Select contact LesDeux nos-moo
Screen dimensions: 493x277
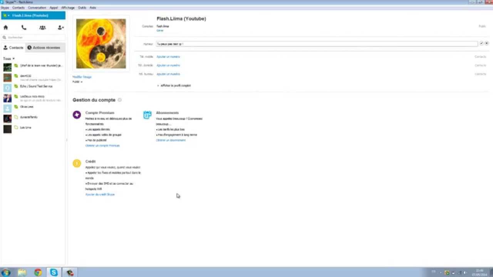tap(33, 98)
